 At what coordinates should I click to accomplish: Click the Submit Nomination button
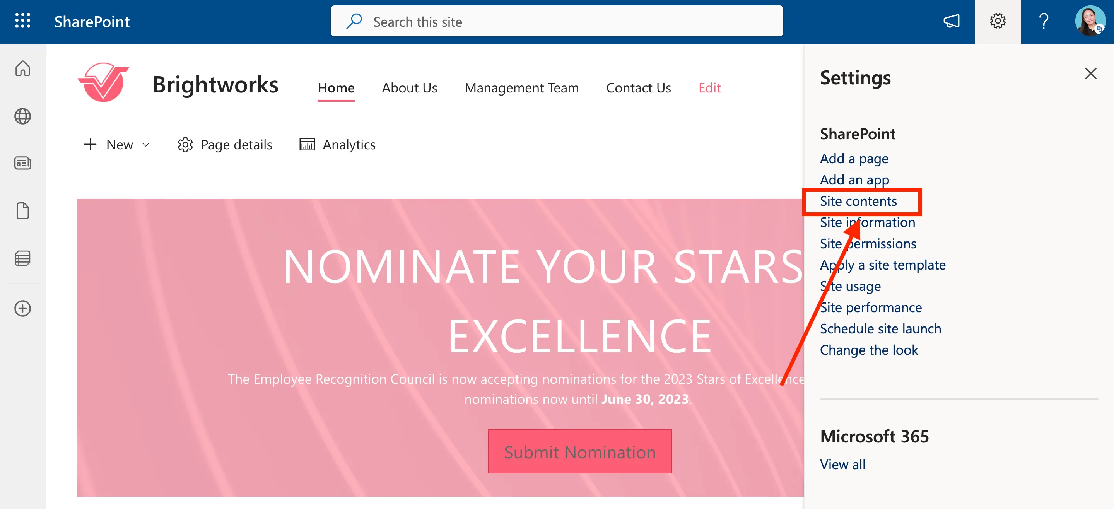[x=579, y=451]
